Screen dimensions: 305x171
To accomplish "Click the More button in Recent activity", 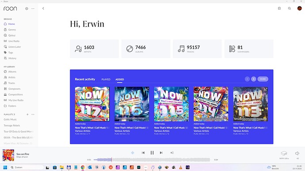I will pyautogui.click(x=263, y=79).
